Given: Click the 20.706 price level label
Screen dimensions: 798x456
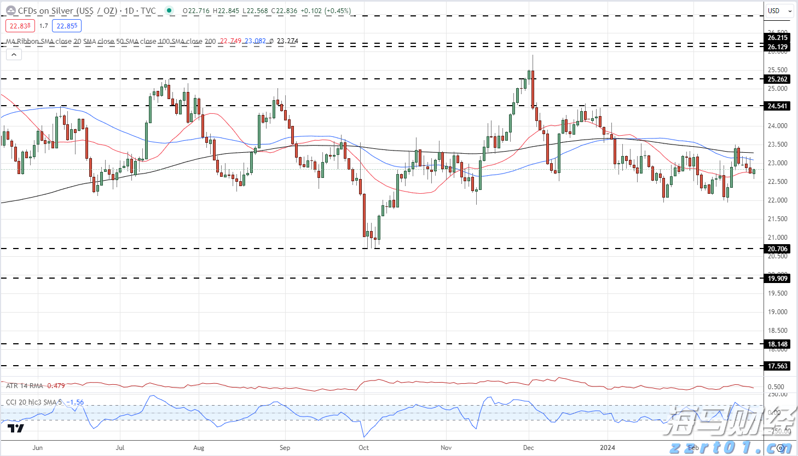Looking at the screenshot, I should pyautogui.click(x=777, y=249).
